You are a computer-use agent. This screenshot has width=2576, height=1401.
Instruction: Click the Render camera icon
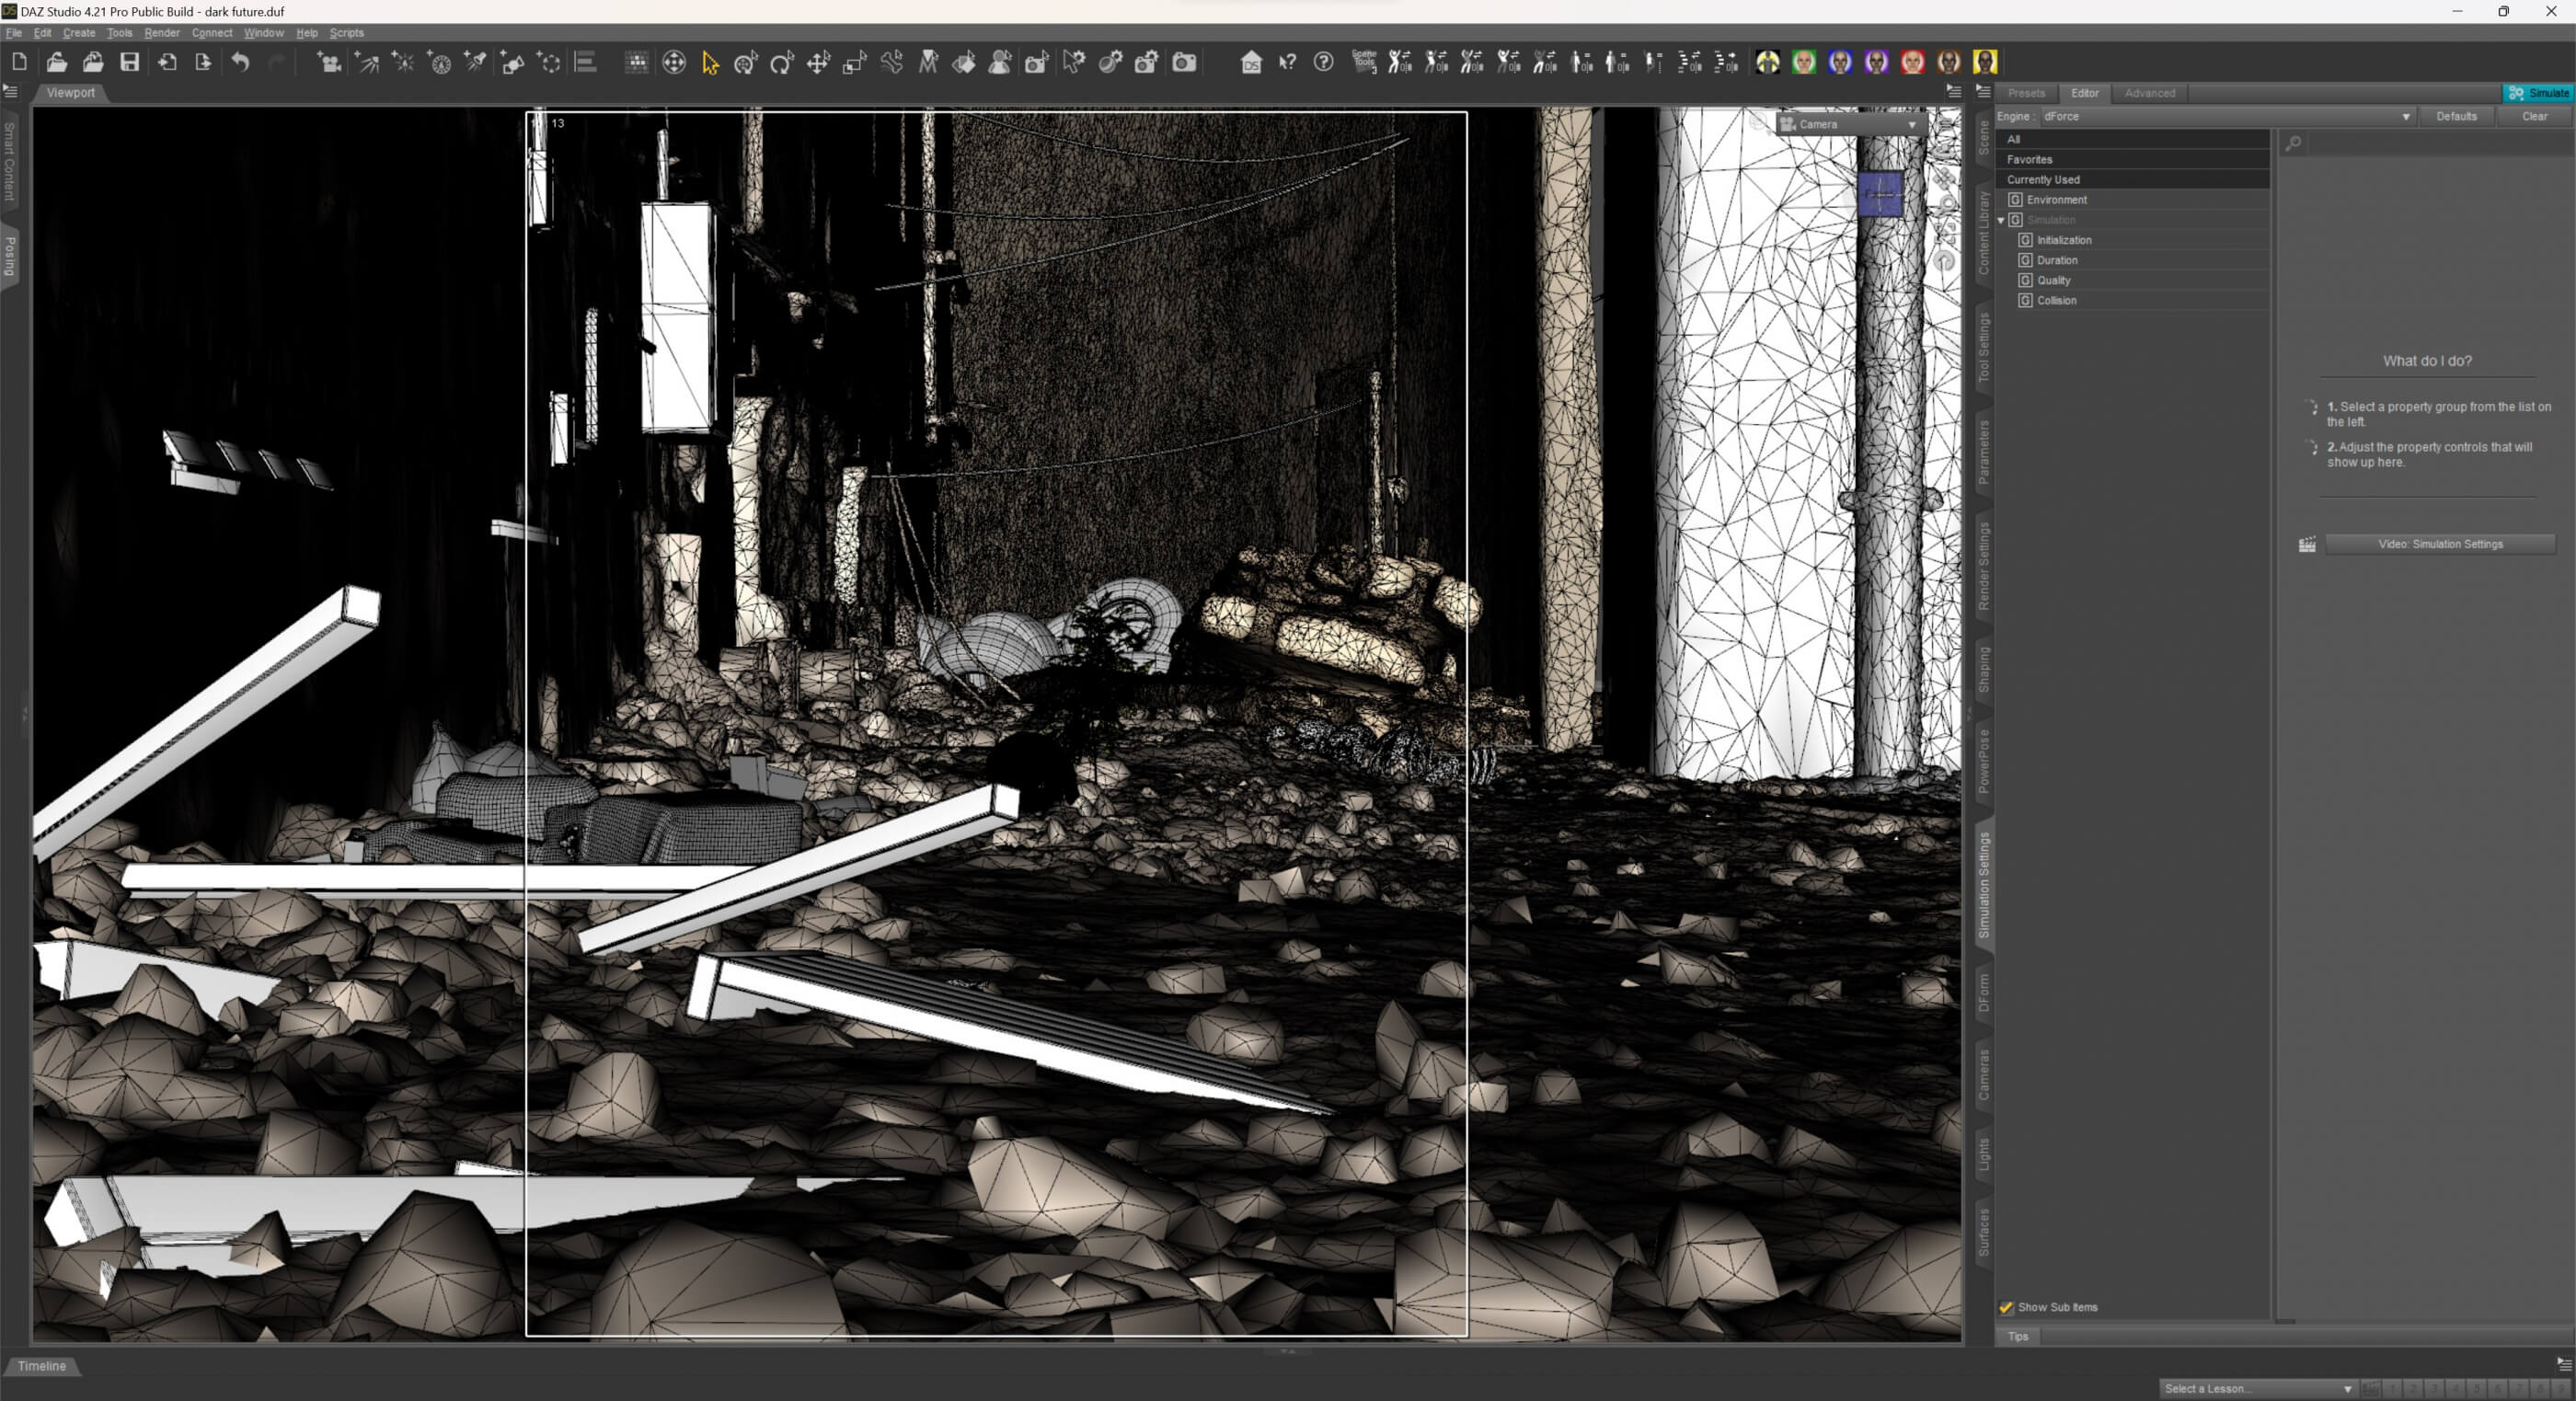(x=1184, y=62)
